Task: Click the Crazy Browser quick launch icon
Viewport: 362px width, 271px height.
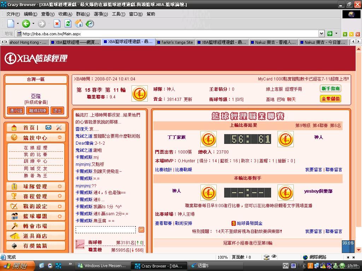Action: (x=58, y=266)
